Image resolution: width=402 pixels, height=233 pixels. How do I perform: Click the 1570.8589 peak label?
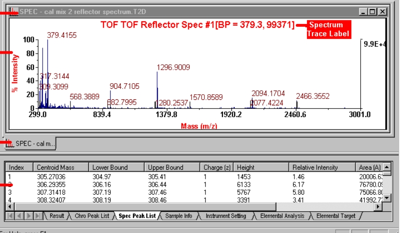(x=206, y=98)
